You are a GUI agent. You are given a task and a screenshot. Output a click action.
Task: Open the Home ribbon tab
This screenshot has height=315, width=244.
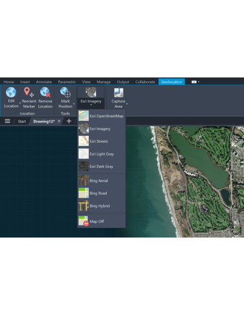coord(9,82)
